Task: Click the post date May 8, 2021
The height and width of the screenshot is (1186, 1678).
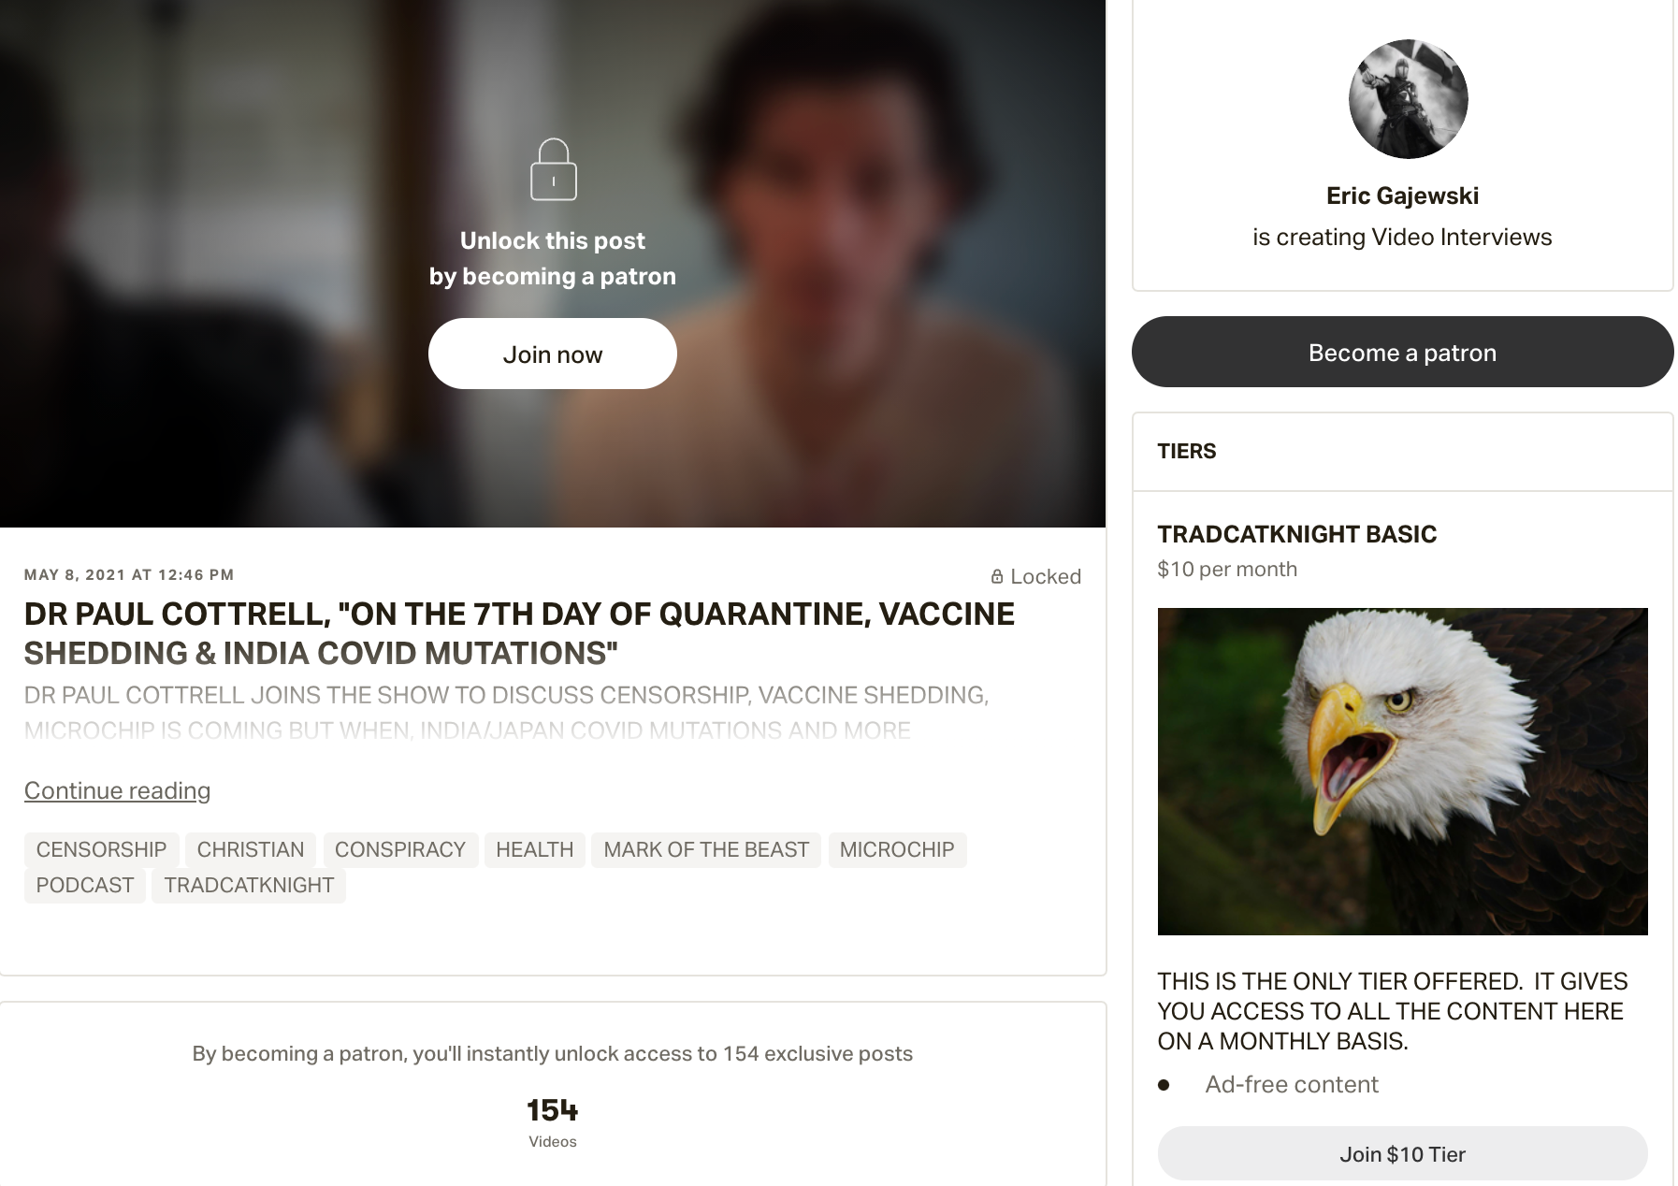Action: coord(129,574)
